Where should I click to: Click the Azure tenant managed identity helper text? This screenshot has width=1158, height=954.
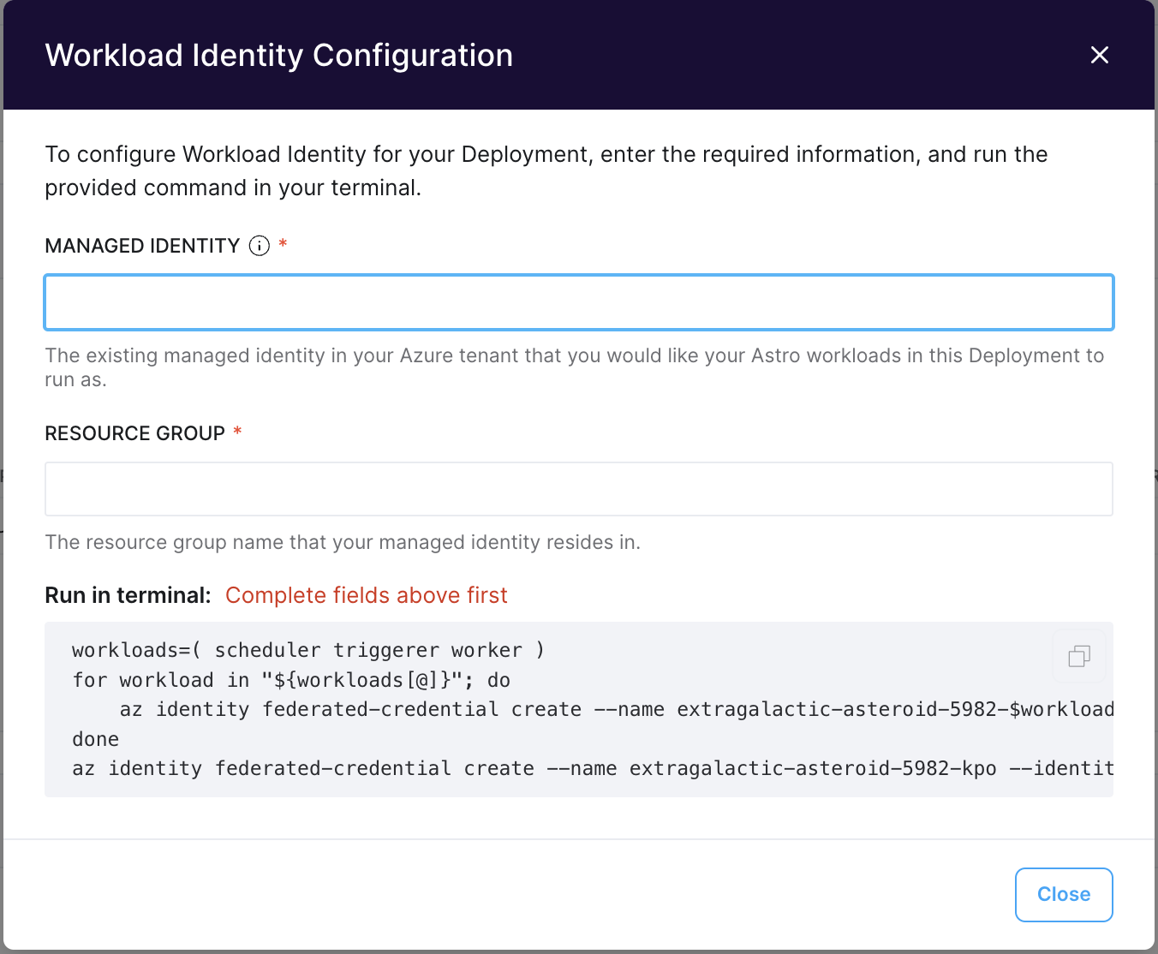coord(574,367)
